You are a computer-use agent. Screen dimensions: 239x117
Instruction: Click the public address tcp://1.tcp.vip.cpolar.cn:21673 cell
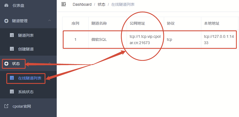point(145,40)
